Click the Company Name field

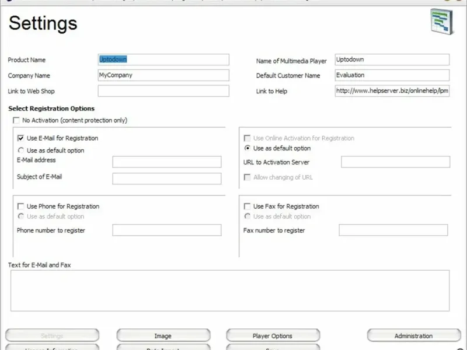[163, 75]
